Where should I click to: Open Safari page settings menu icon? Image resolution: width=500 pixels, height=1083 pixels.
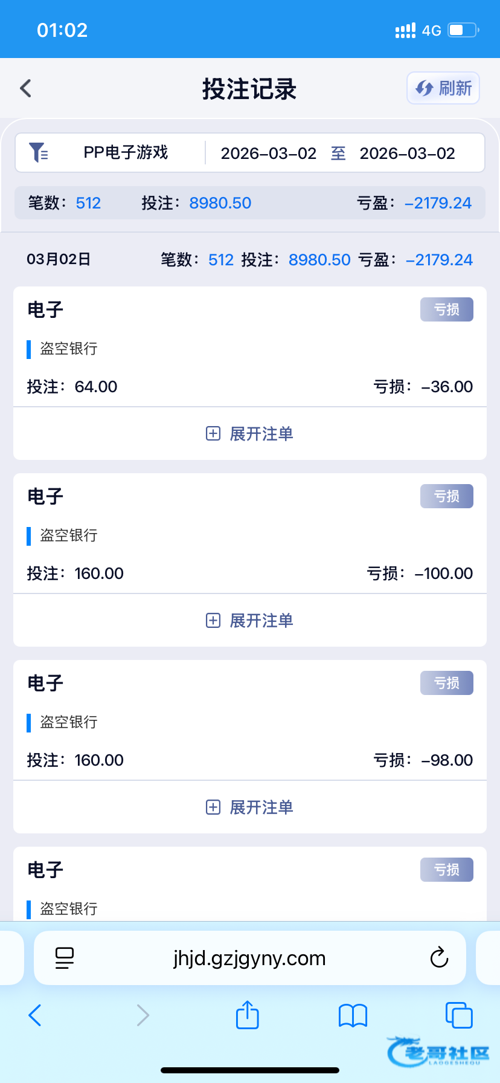click(65, 958)
